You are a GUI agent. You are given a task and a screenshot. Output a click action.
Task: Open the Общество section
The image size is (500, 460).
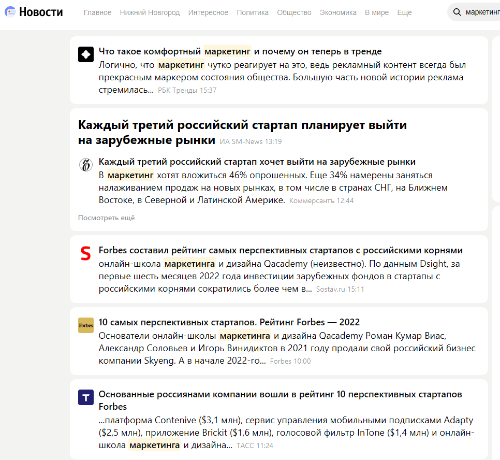coord(294,12)
